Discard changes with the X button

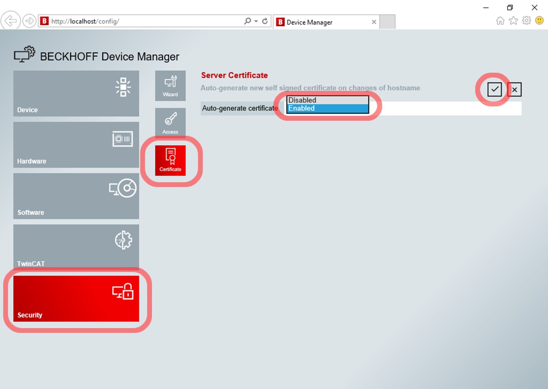(514, 89)
